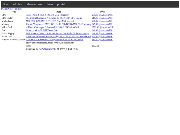The image size is (180, 135).
Task: Open MSI MAG A650BN power supply link
Action: 57,34
